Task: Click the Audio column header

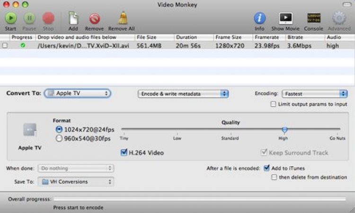Action: [x=340, y=37]
